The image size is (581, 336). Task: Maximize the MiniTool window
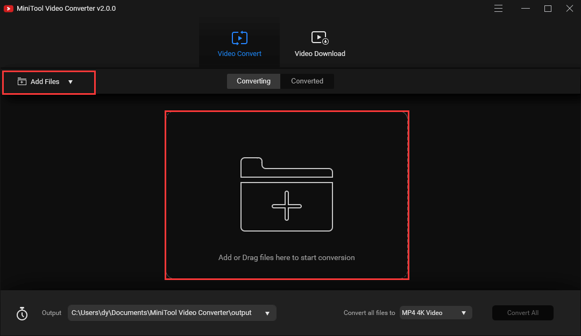[x=548, y=8]
